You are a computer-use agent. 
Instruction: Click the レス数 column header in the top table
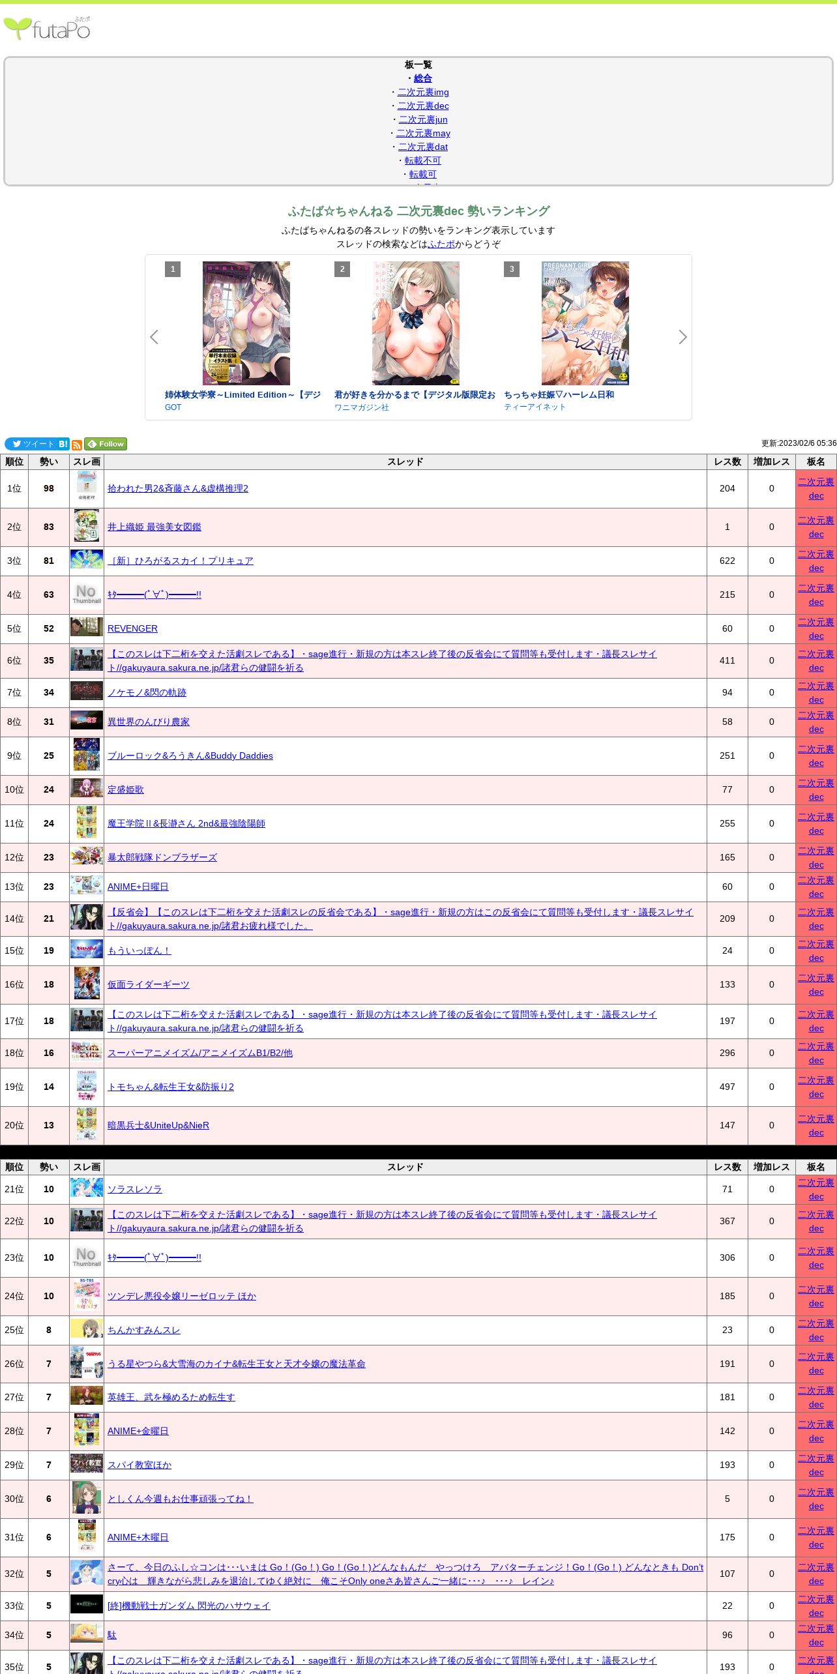pyautogui.click(x=727, y=462)
